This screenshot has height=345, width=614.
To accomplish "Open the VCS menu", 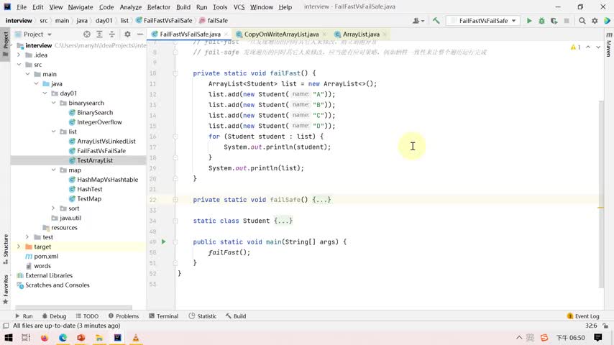I will pyautogui.click(x=239, y=7).
